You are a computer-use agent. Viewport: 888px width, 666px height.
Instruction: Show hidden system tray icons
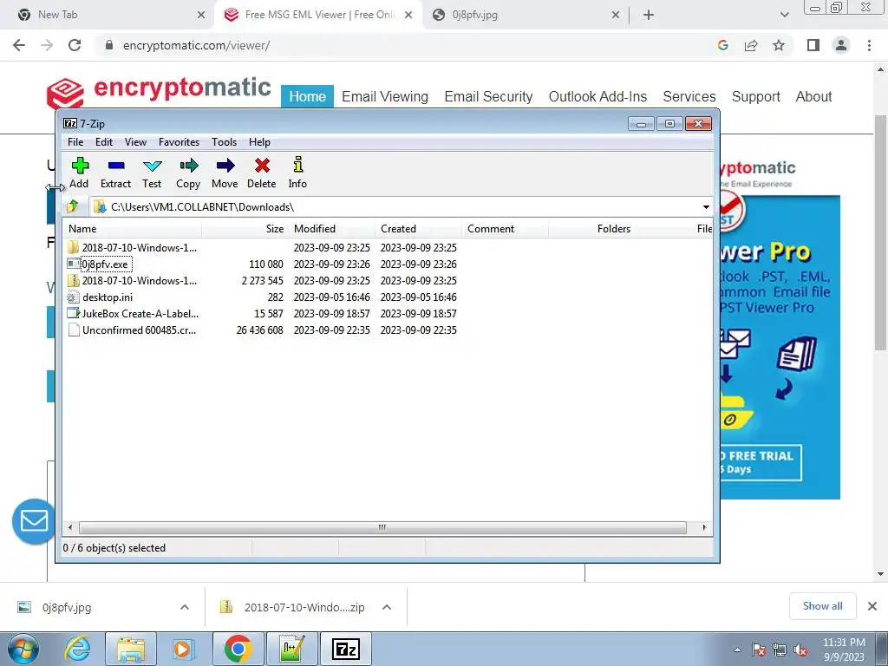pos(737,650)
